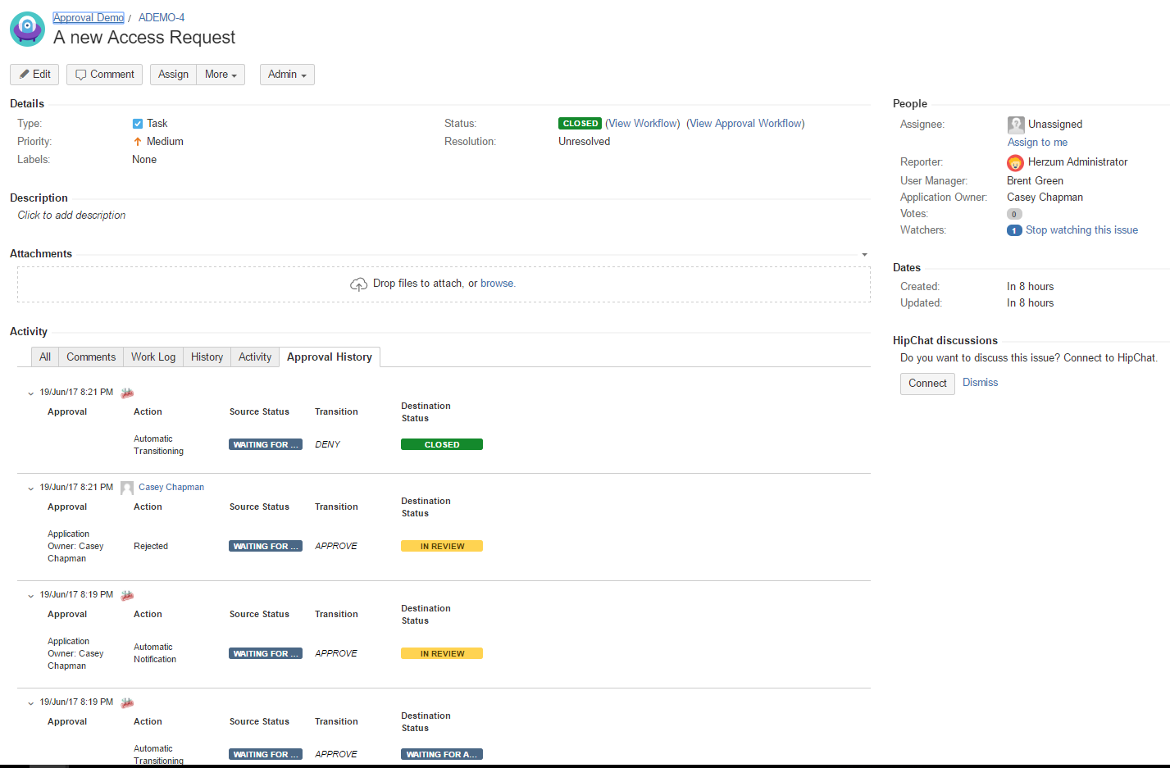Click the votes count badge
1170x768 pixels.
[1014, 214]
